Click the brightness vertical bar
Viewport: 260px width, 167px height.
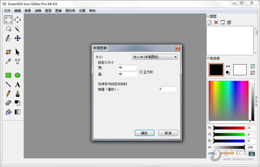click(253, 101)
